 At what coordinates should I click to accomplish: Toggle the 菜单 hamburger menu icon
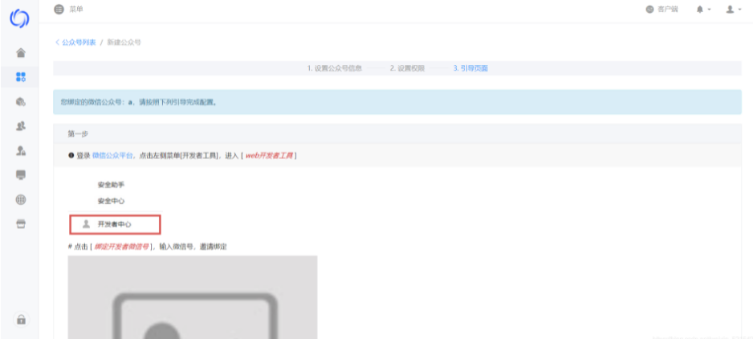(x=59, y=9)
